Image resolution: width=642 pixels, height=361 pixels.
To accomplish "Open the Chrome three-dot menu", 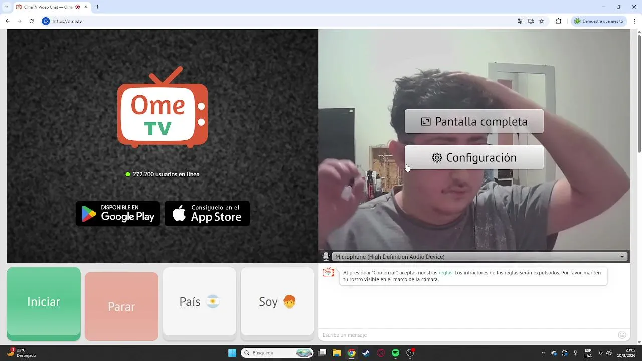I will (x=634, y=21).
